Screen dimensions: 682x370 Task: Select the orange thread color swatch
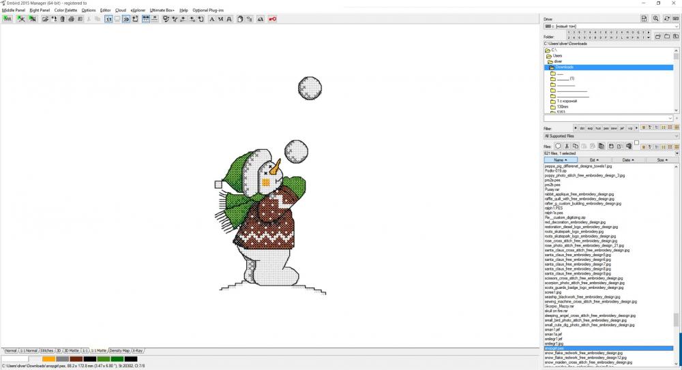click(48, 359)
